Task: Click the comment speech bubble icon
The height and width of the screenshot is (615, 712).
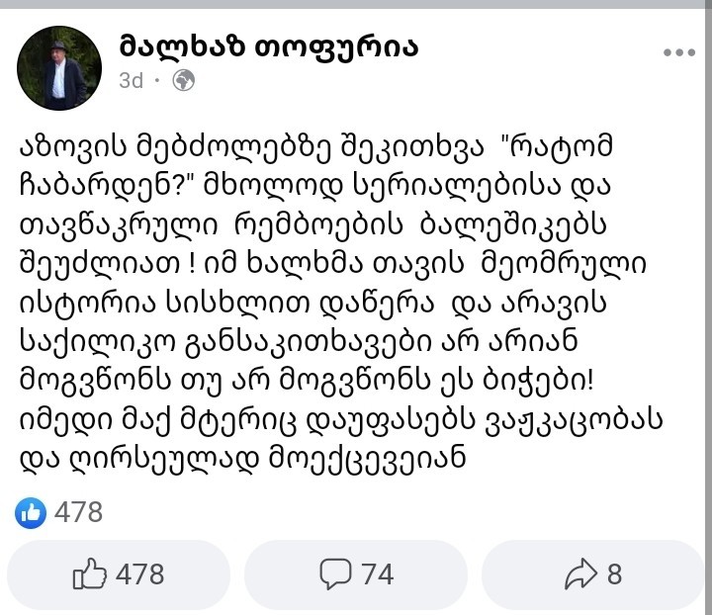Action: pos(338,574)
